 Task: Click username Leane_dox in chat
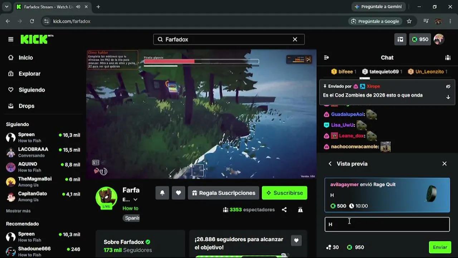tap(352, 136)
